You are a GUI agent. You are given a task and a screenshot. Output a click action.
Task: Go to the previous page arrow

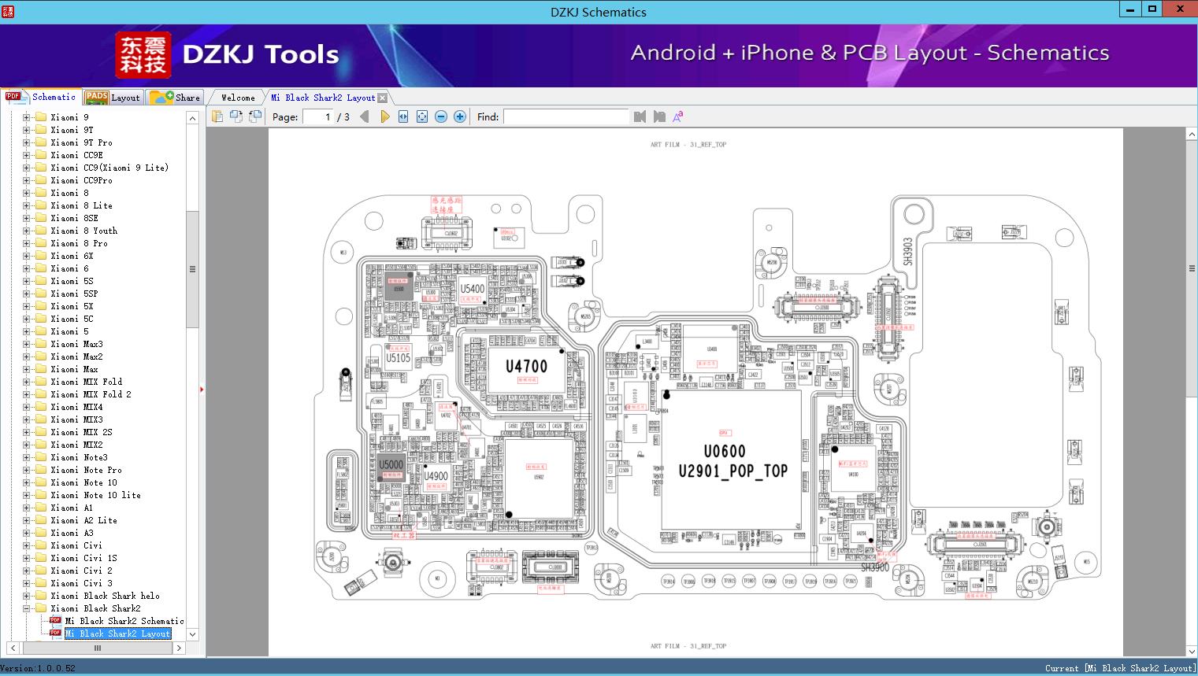click(x=364, y=116)
